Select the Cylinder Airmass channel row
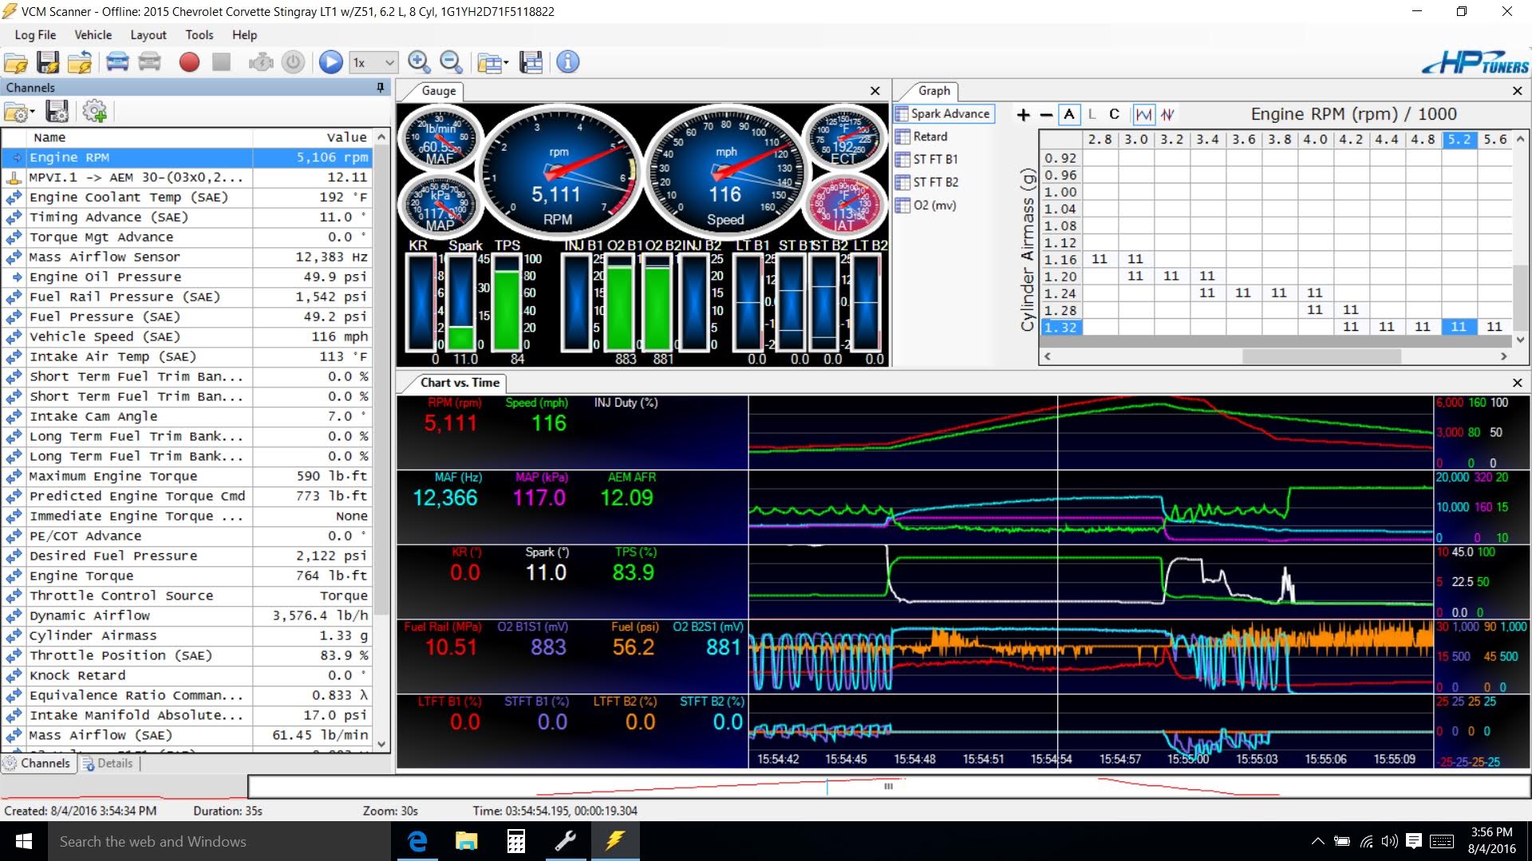This screenshot has width=1532, height=861. pos(188,635)
